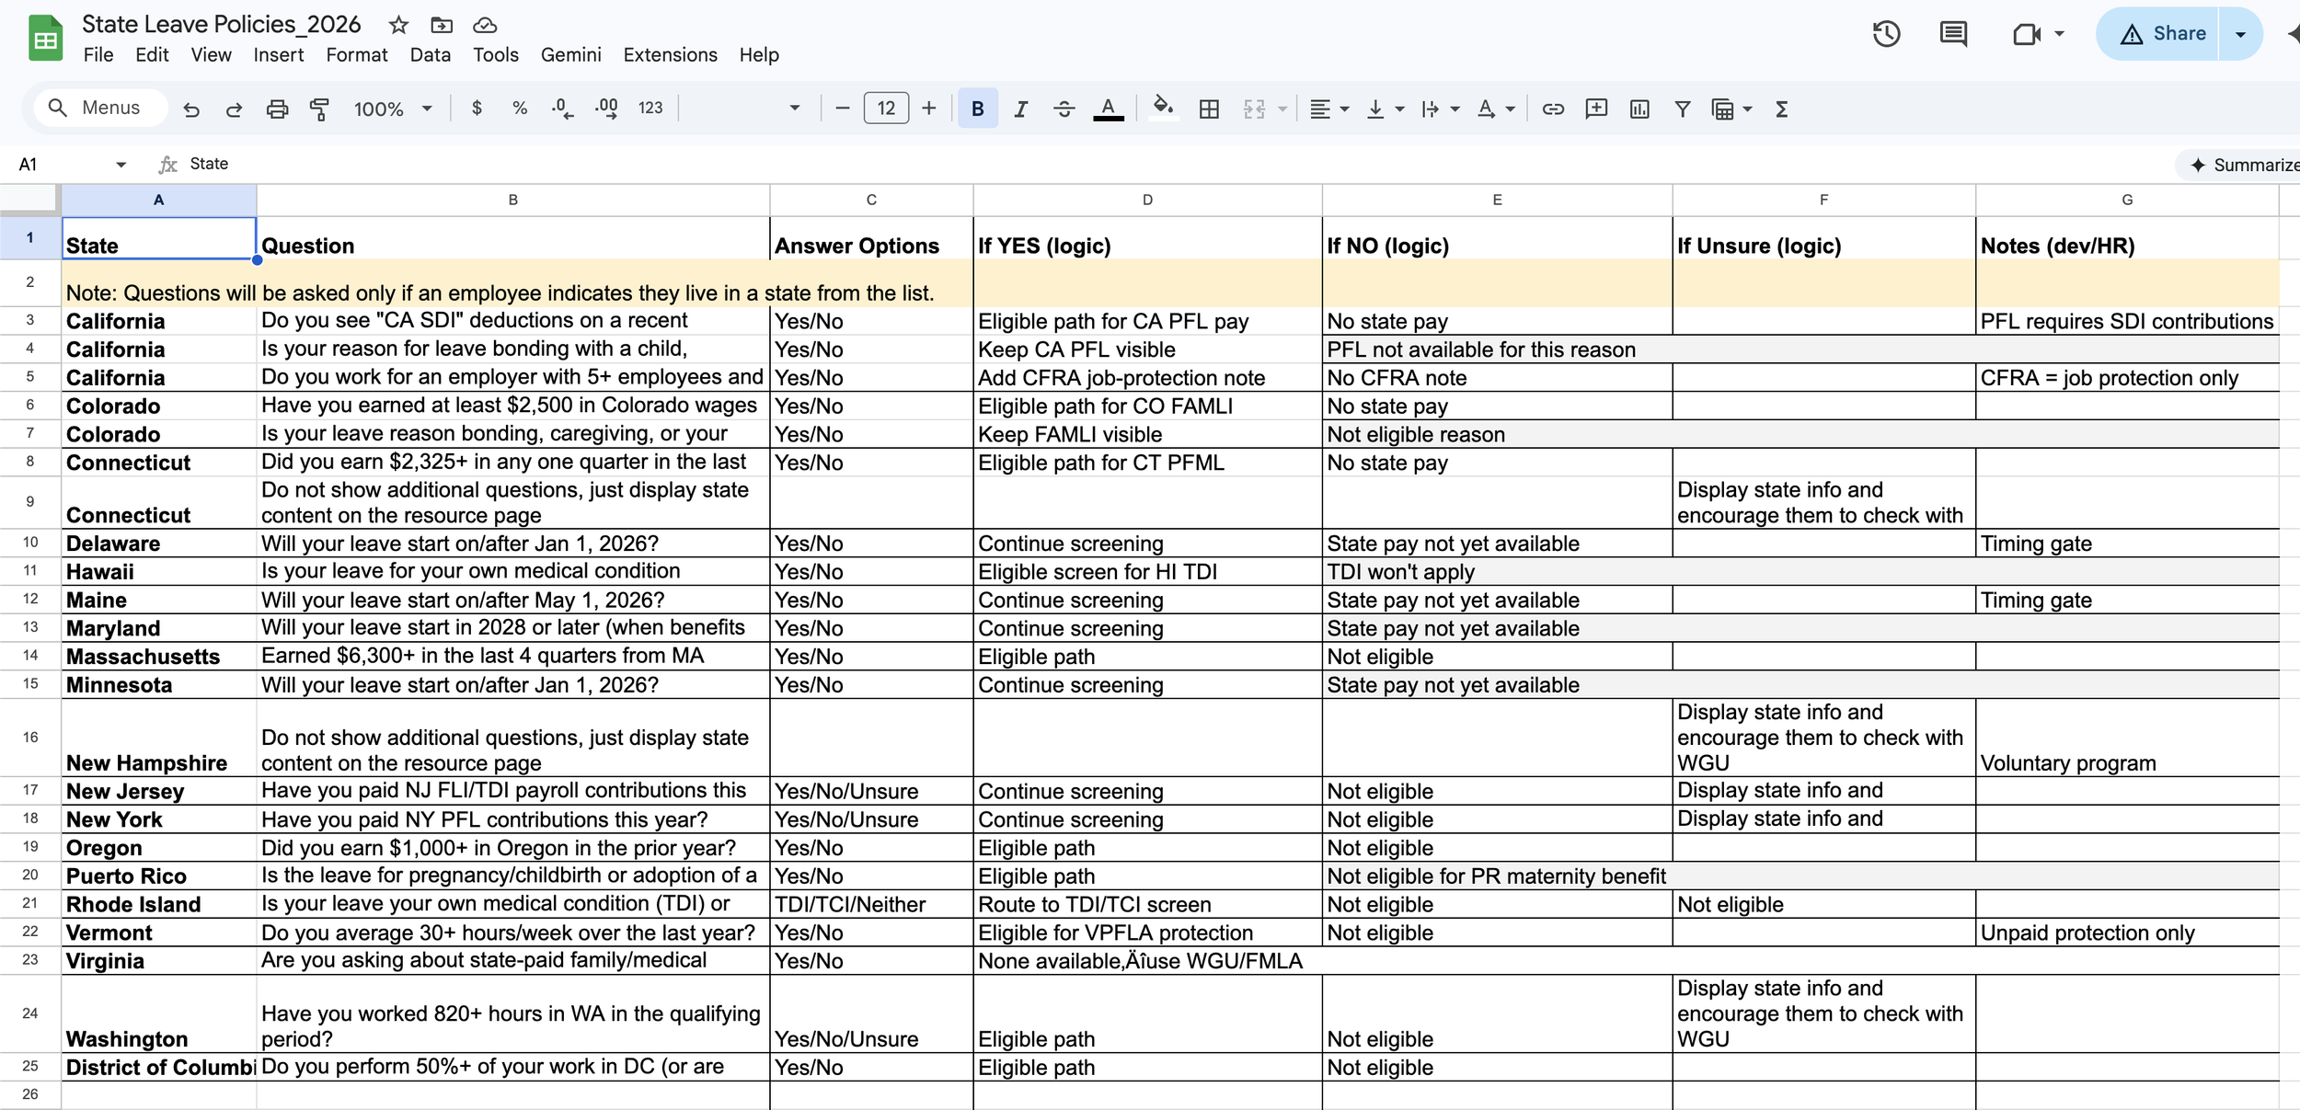Screen dimensions: 2300x1110
Task: Open the zoom level dropdown
Action: point(393,109)
